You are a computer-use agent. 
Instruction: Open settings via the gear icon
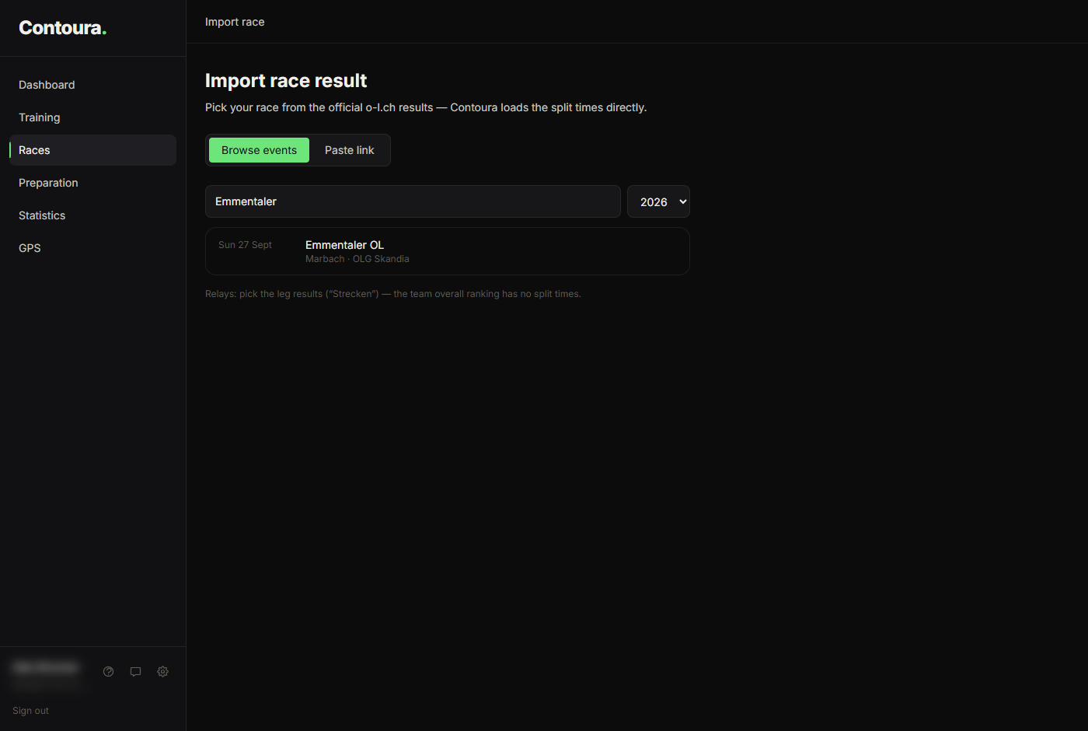tap(163, 672)
